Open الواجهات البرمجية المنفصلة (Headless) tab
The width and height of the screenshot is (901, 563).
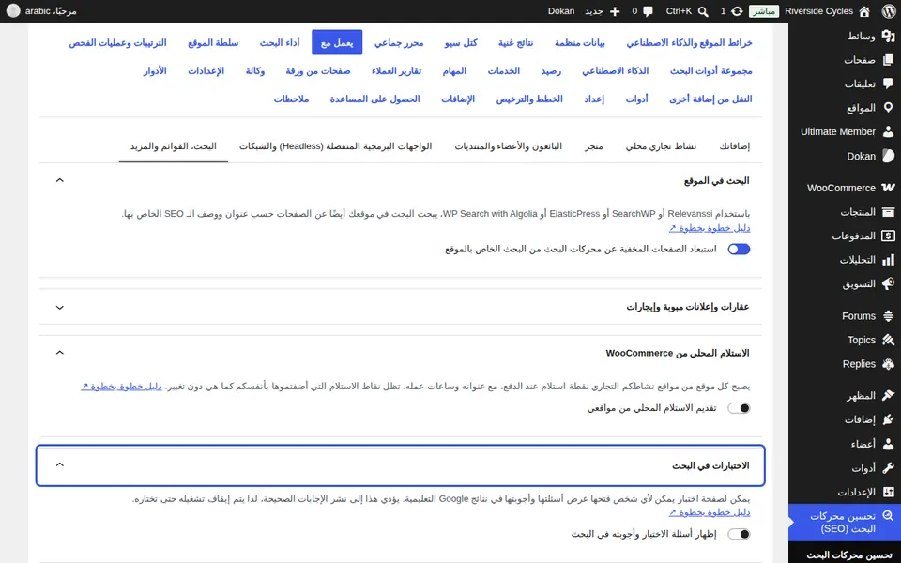click(x=336, y=146)
